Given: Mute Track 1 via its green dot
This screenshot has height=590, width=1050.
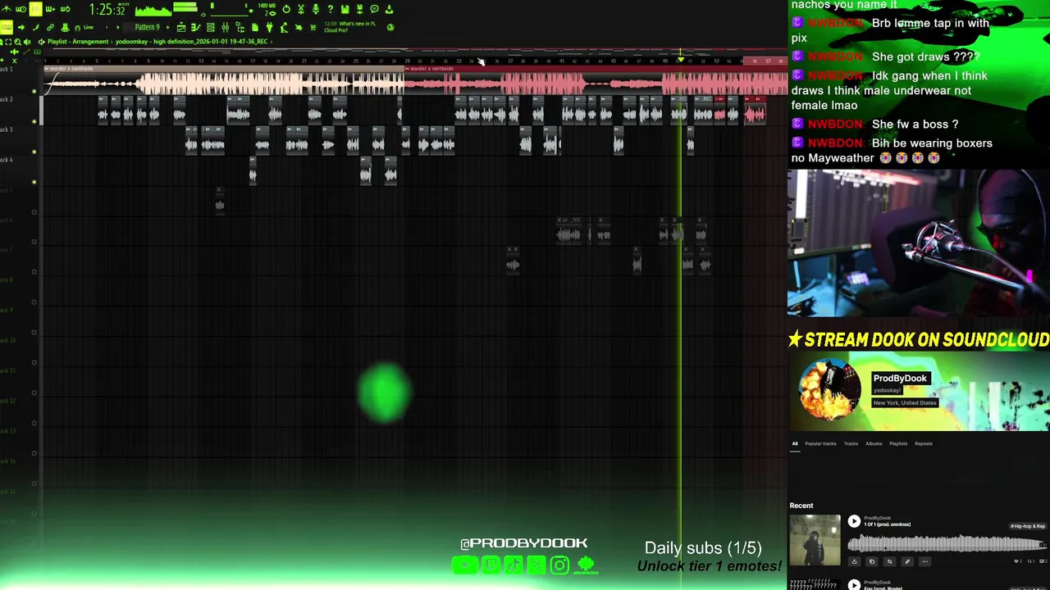Looking at the screenshot, I should click(34, 91).
